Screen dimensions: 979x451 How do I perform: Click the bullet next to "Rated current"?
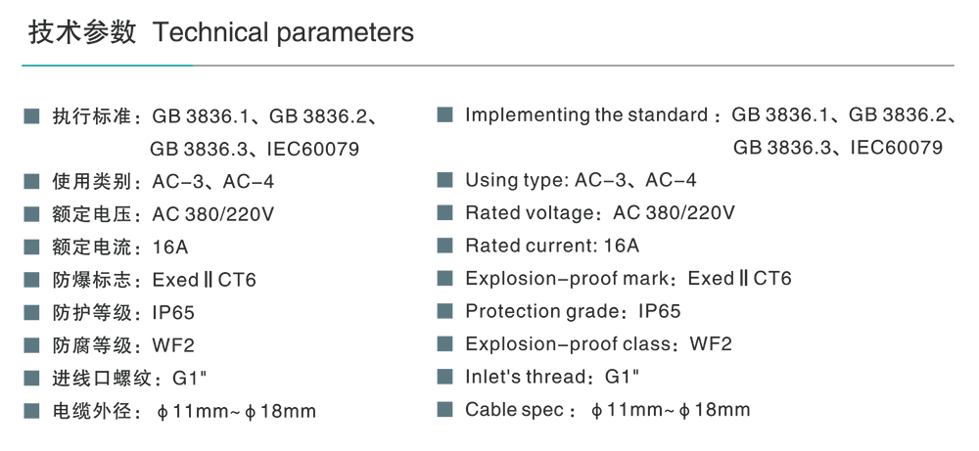point(445,246)
